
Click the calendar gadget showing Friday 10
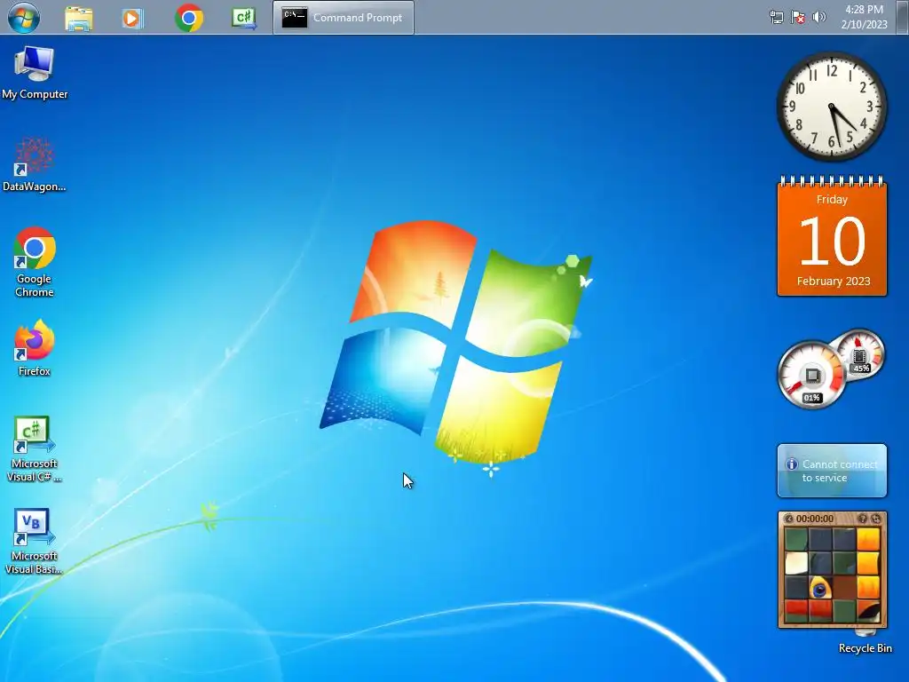tap(832, 236)
